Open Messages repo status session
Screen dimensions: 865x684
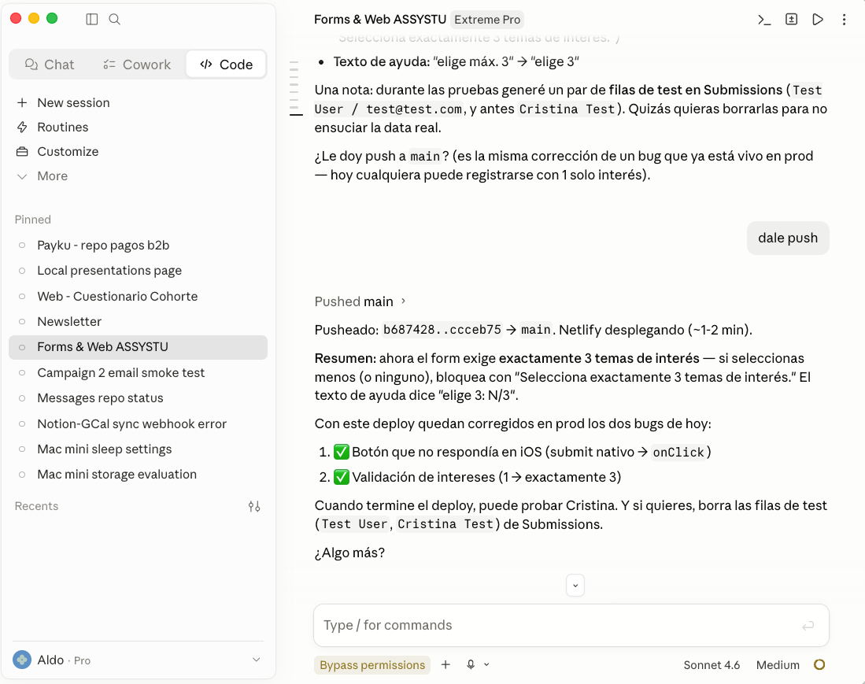tap(138, 398)
